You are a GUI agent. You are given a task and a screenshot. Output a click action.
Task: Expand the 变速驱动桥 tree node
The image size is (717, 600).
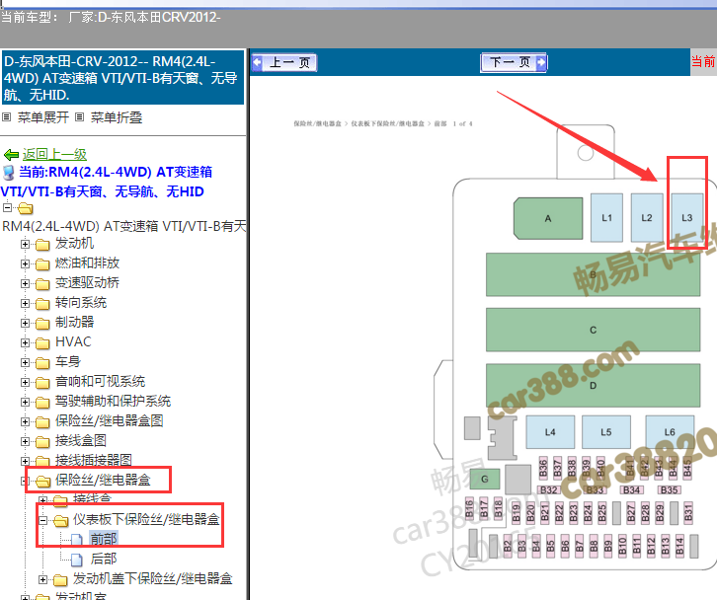coord(25,283)
